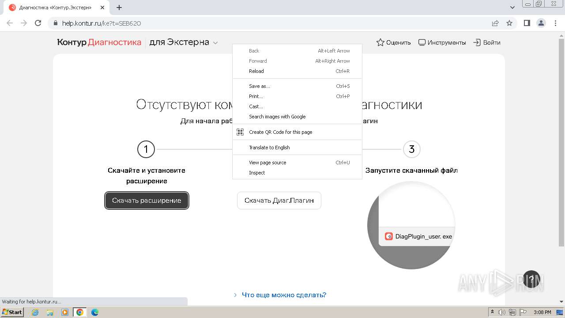The height and width of the screenshot is (318, 565).
Task: Expand 'Что еще можно сделать?' section
Action: 280,295
